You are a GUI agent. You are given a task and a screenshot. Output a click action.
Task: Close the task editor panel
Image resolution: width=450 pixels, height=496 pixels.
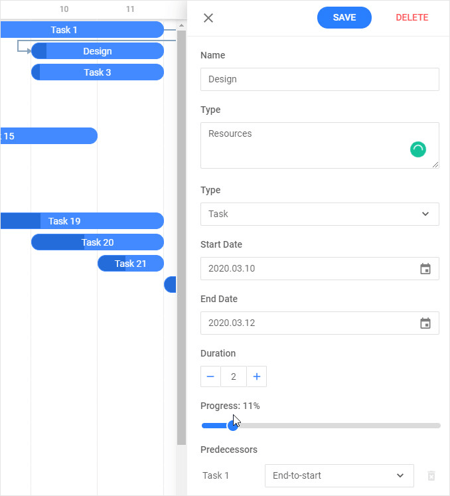click(208, 18)
